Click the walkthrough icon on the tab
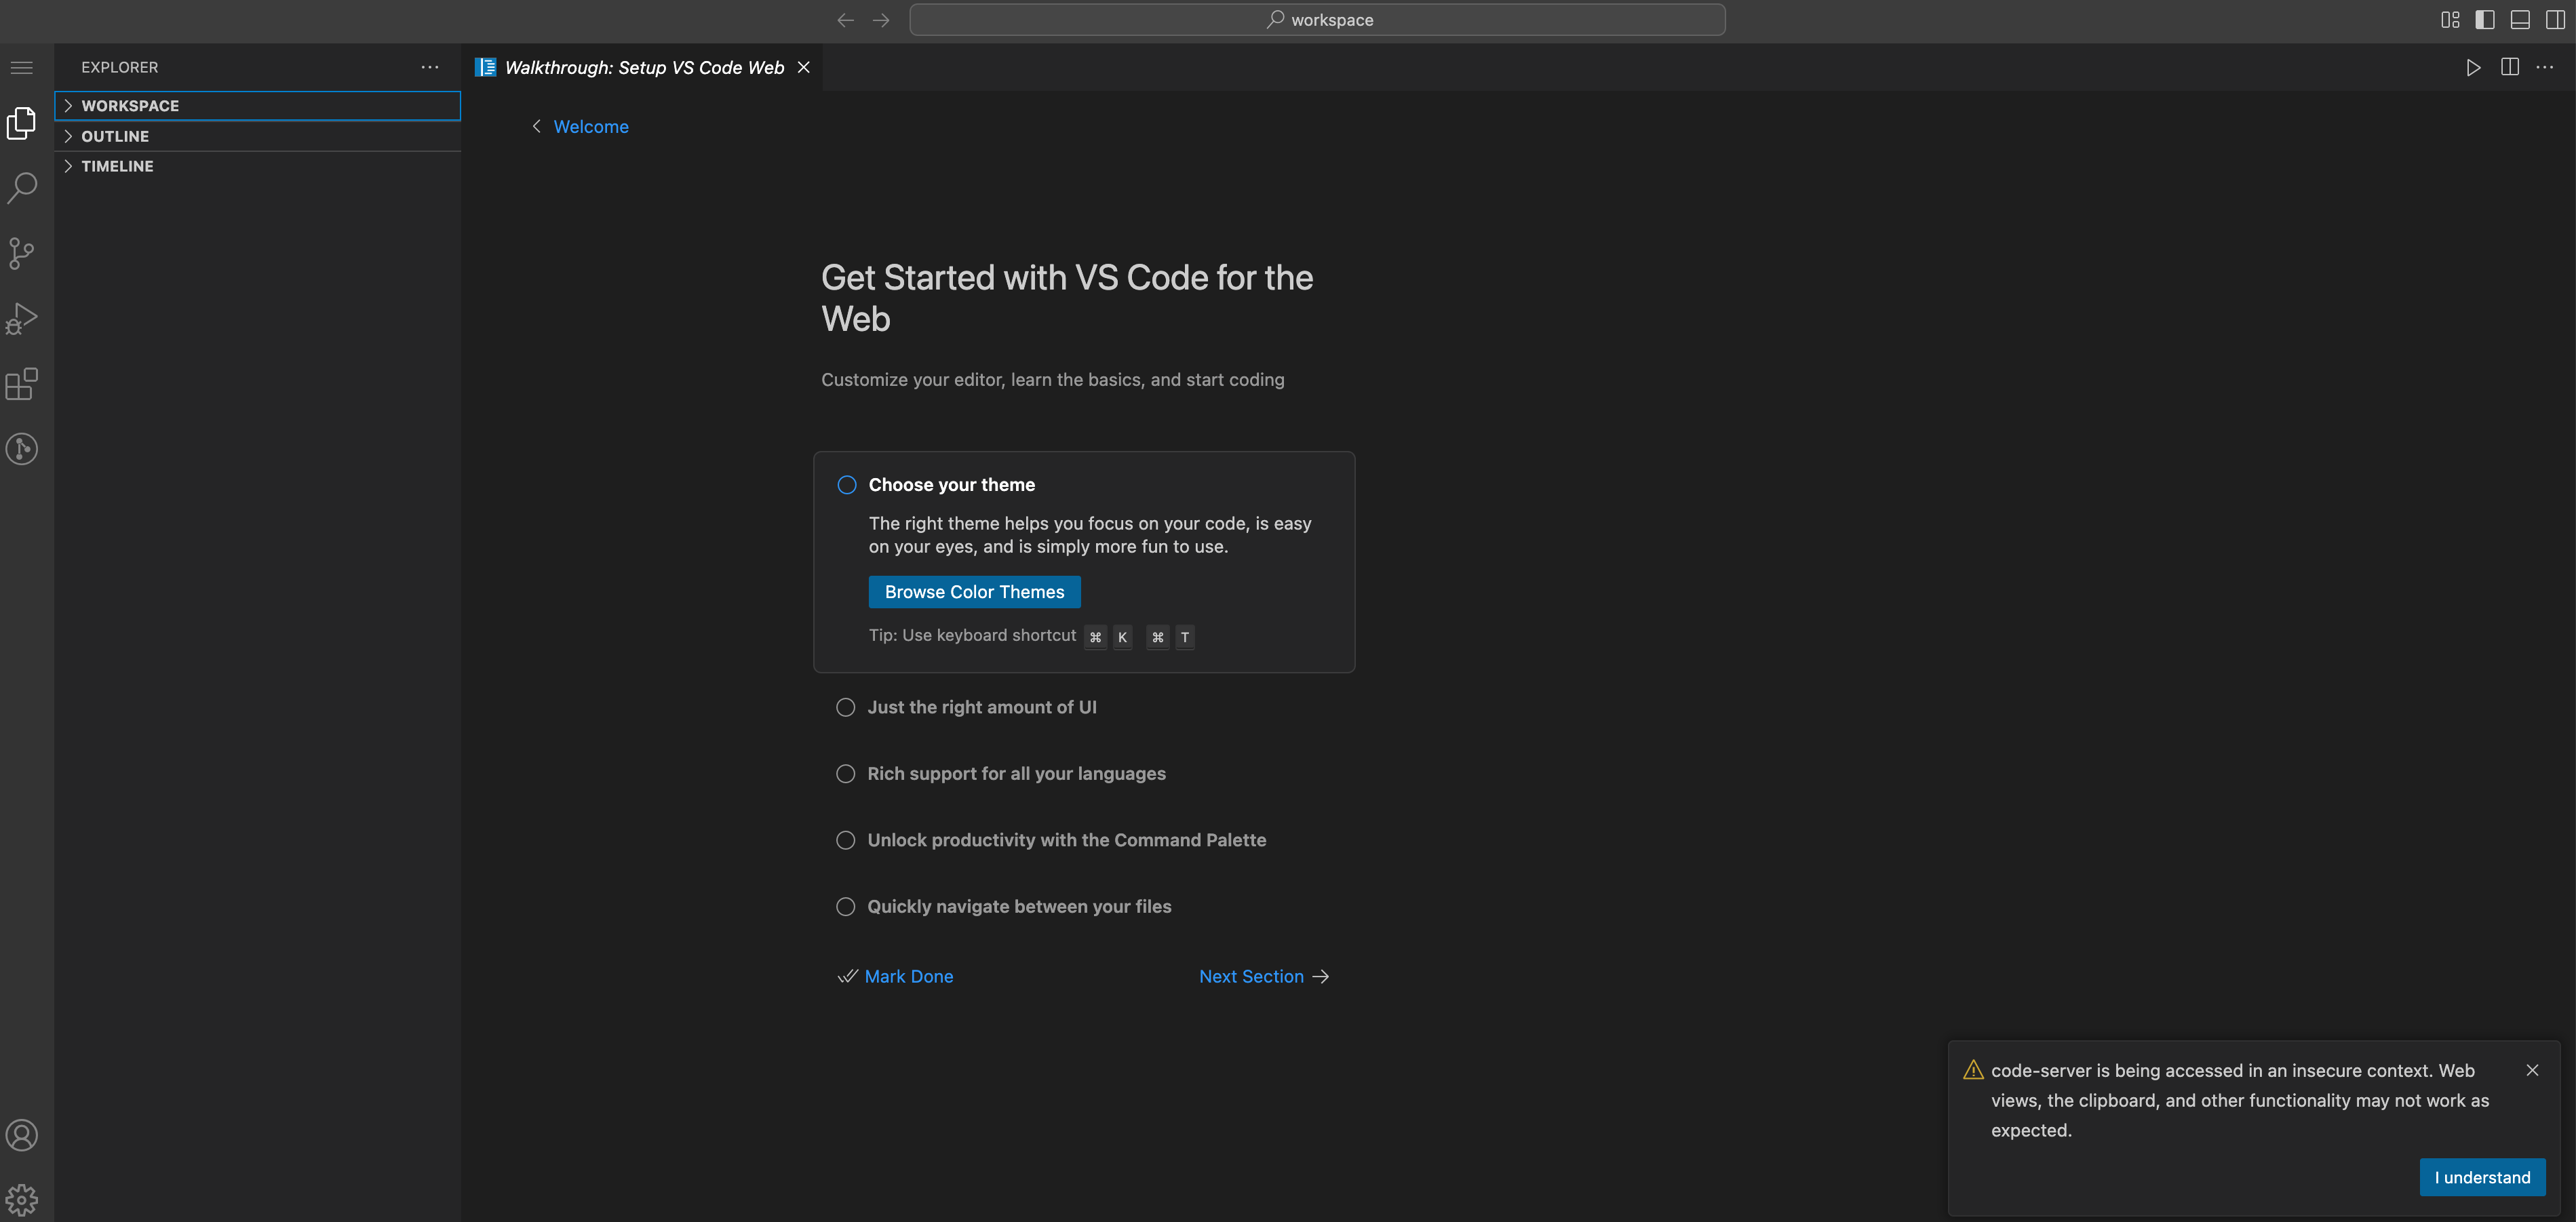The image size is (2576, 1222). [486, 67]
